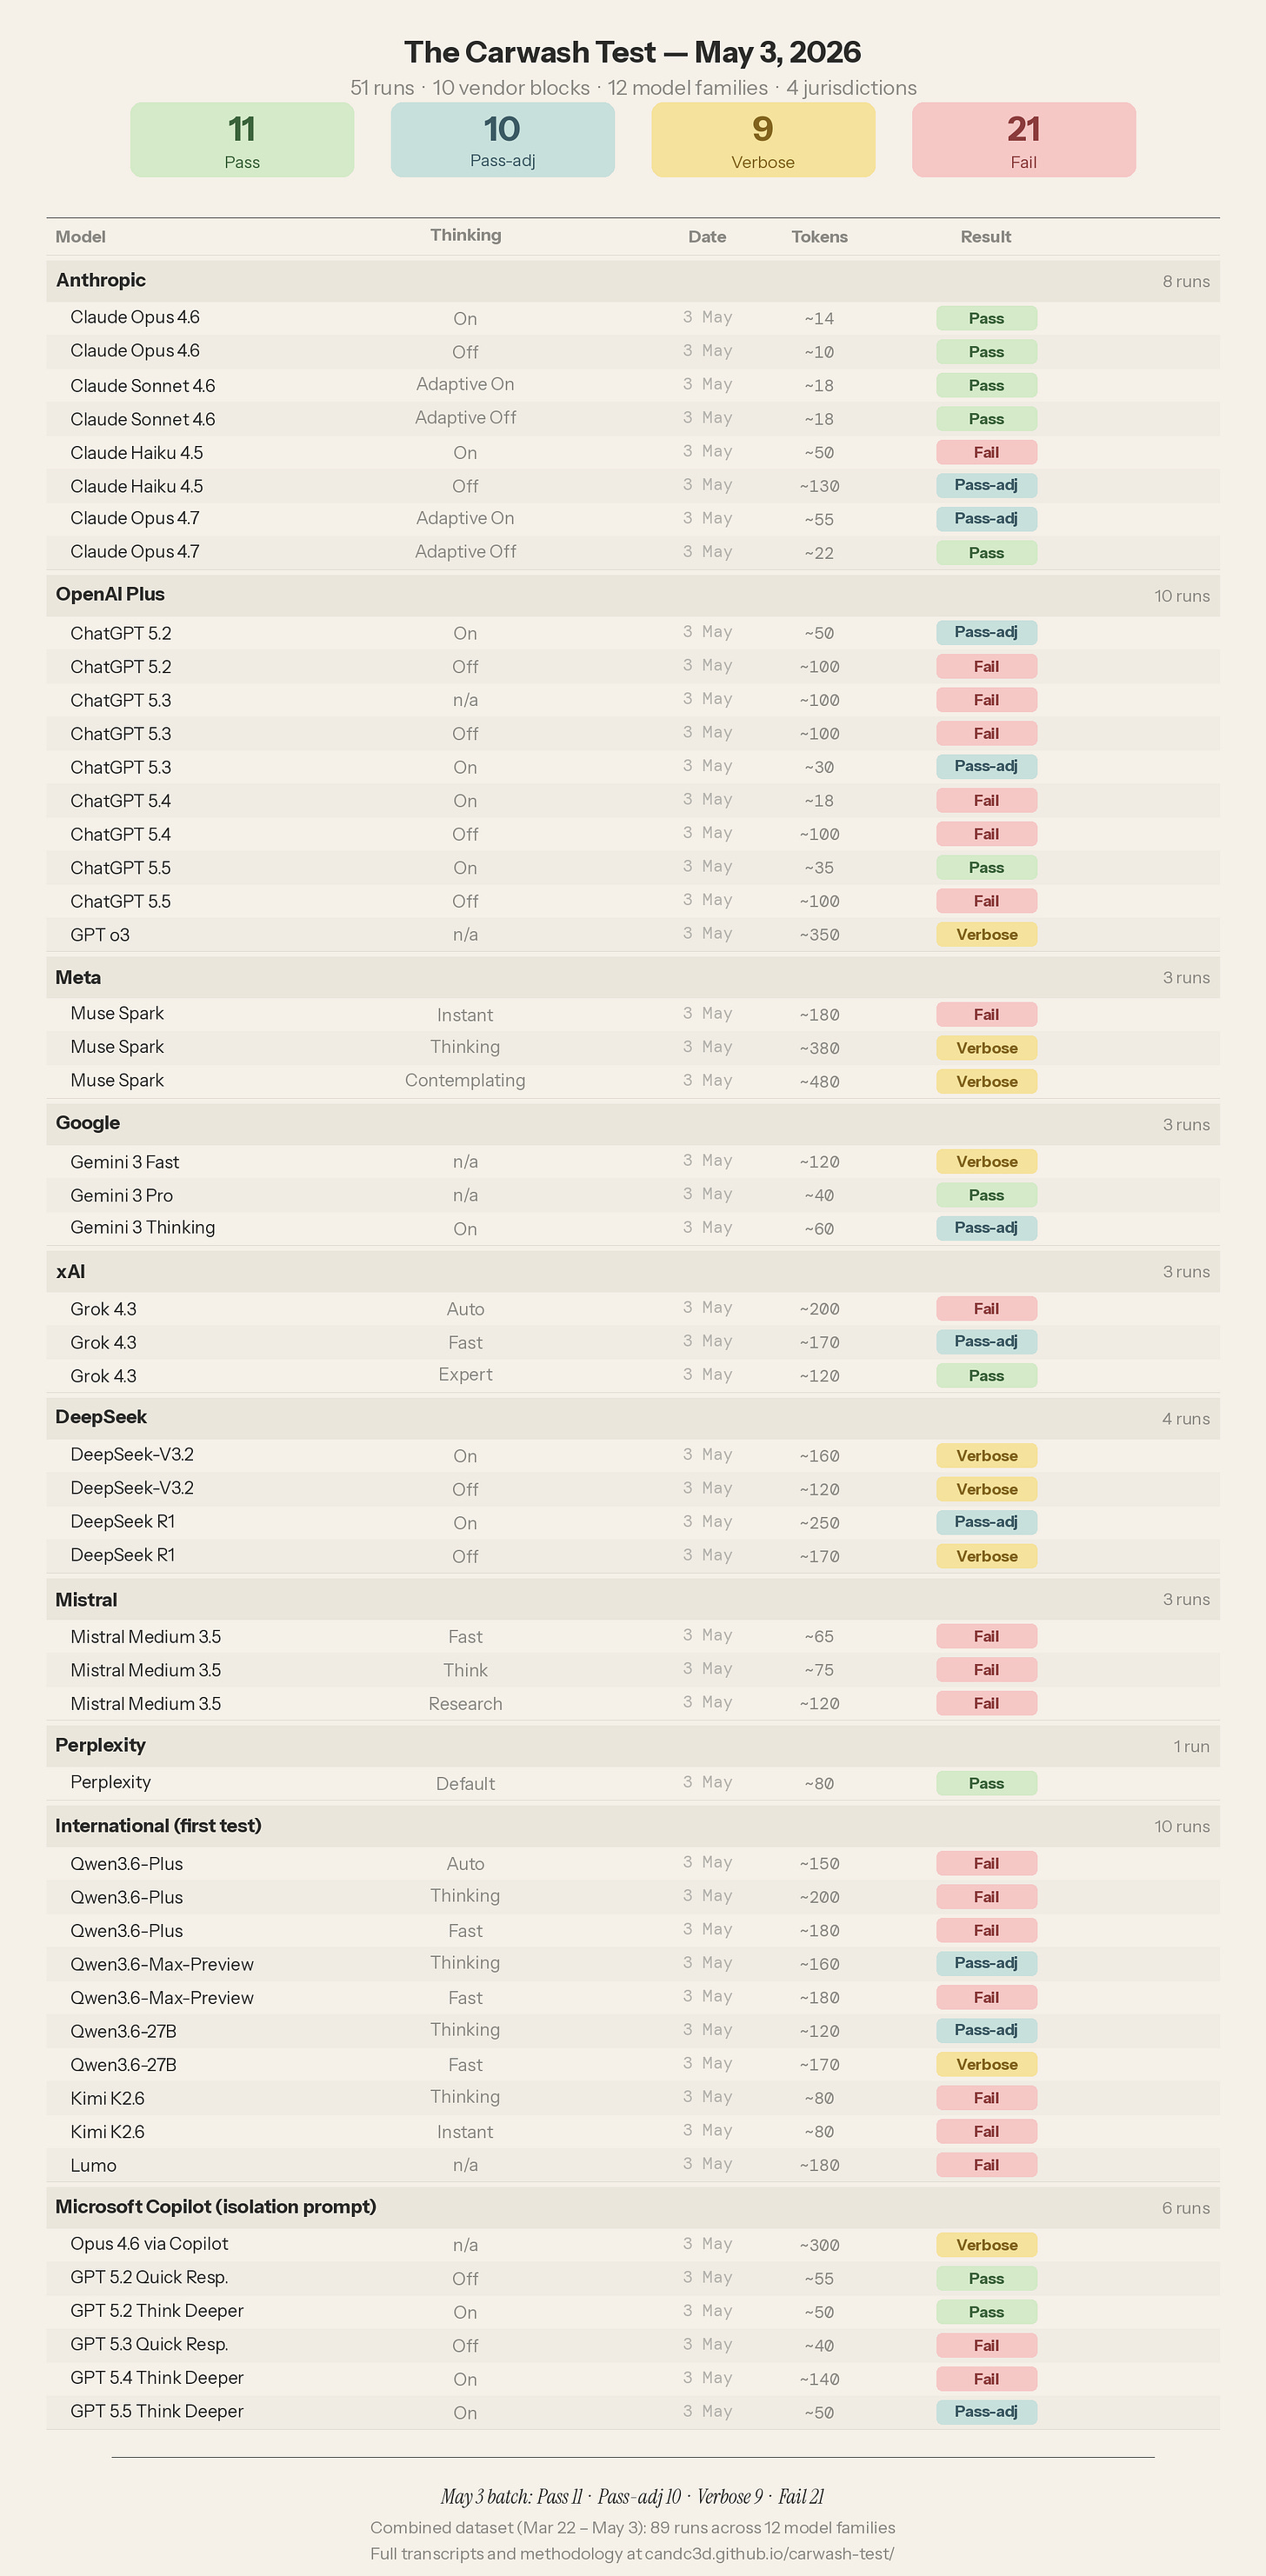Viewport: 1266px width, 2576px height.
Task: Expand the International (first test) section
Action: tap(633, 1826)
